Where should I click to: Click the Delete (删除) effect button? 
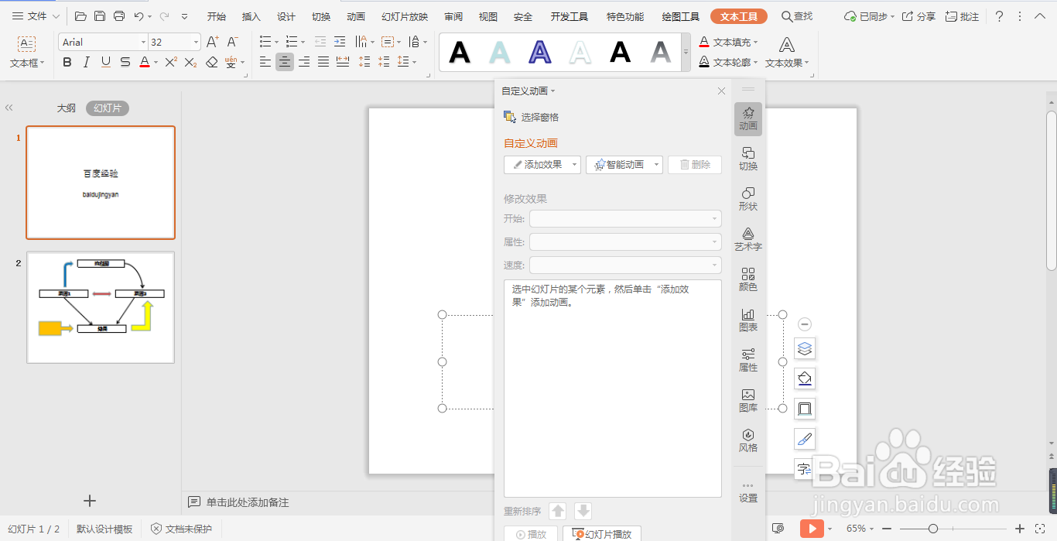(694, 164)
